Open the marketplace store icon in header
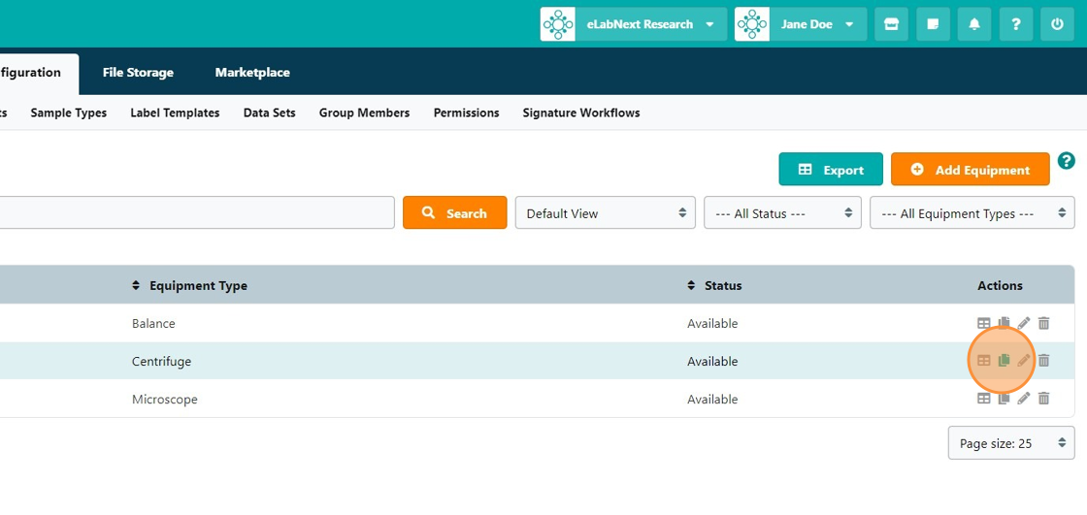The height and width of the screenshot is (515, 1087). (x=891, y=24)
